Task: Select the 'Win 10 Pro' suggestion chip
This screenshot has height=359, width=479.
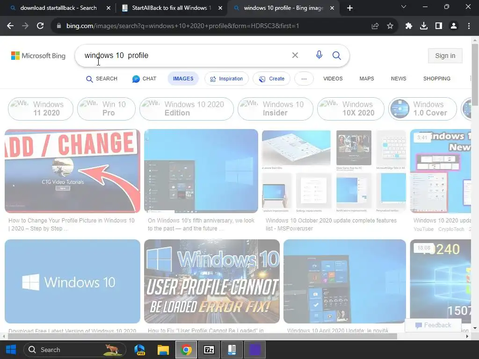Action: 106,108
